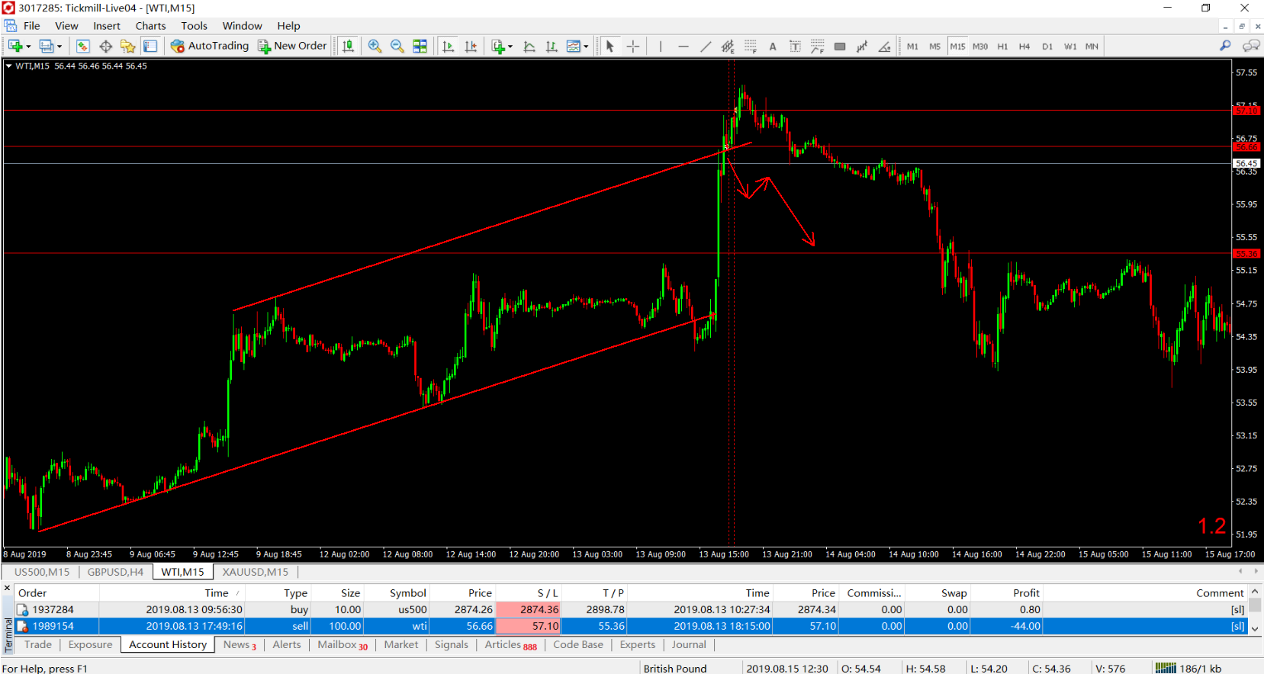Click the New Order button
The width and height of the screenshot is (1264, 674).
[293, 46]
